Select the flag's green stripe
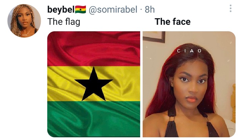 pyautogui.click(x=93, y=119)
